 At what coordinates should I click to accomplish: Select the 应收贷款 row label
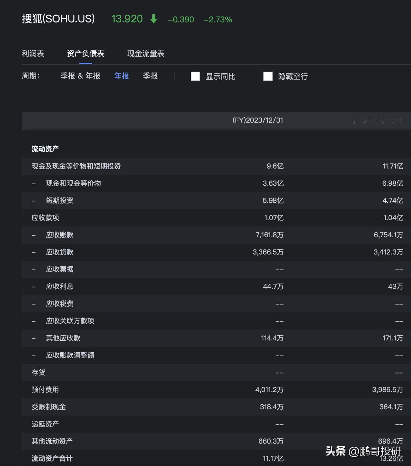pos(60,252)
